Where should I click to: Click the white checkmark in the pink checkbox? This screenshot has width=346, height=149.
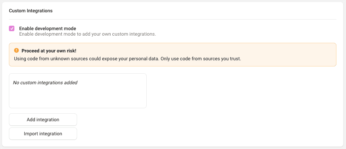point(12,28)
